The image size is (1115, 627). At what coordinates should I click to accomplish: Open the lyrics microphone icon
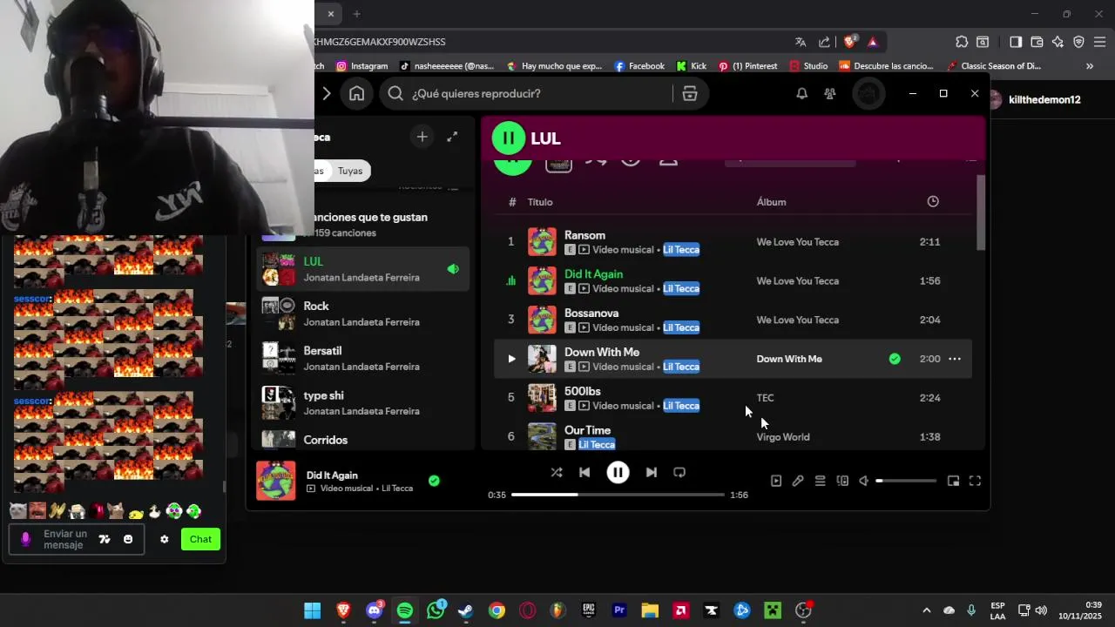(x=798, y=481)
